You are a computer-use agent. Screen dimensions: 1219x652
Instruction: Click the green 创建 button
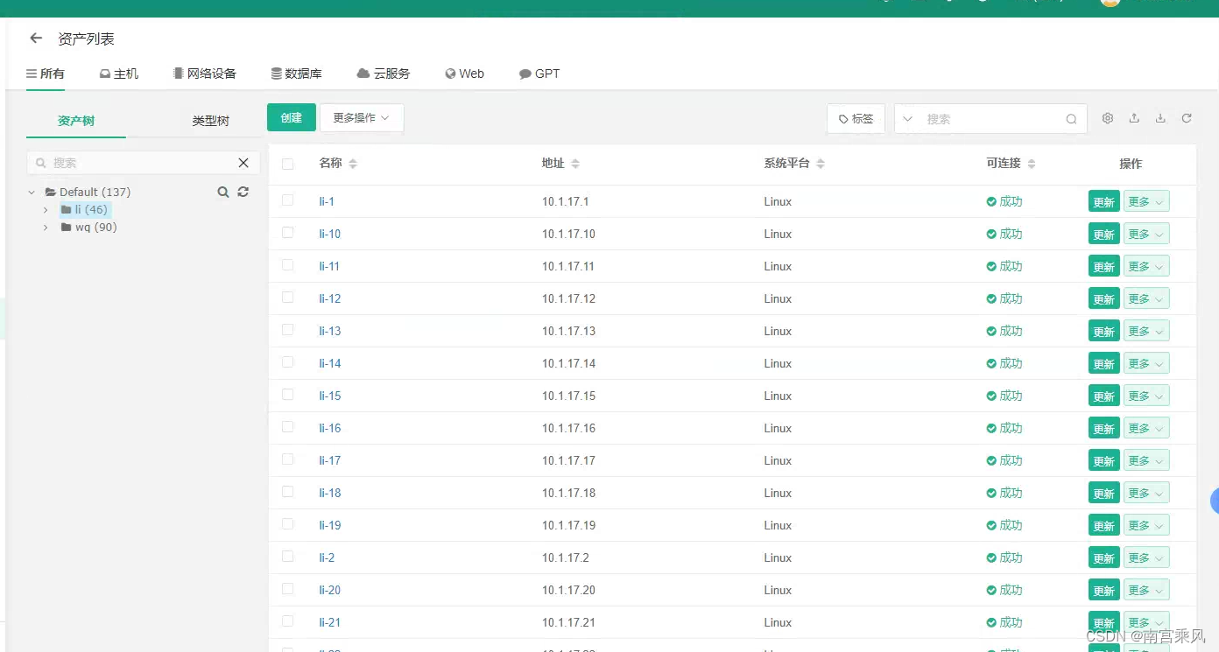(291, 117)
